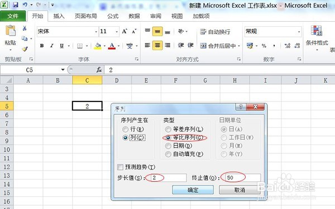Open the font color dropdown arrow
The width and height of the screenshot is (335, 209).
click(x=118, y=46)
